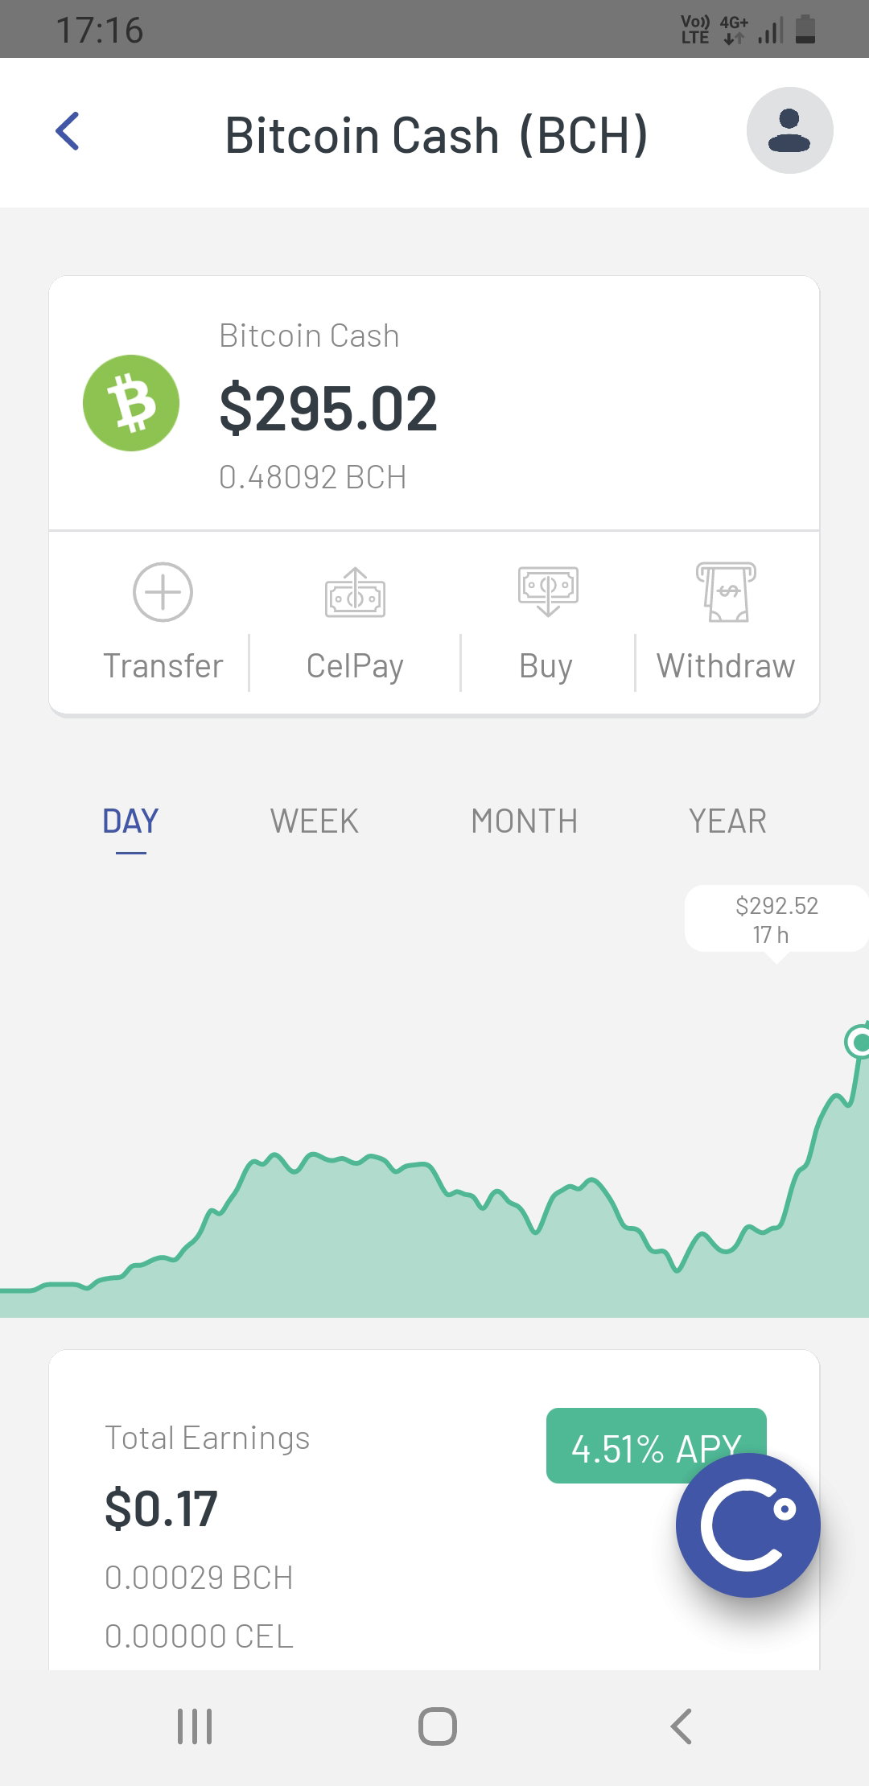Tap the green Bitcoin Cash coin logo
This screenshot has height=1786, width=869.
[x=131, y=403]
